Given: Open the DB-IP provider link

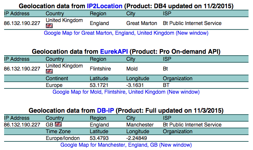Looking at the screenshot, I should point(106,110).
